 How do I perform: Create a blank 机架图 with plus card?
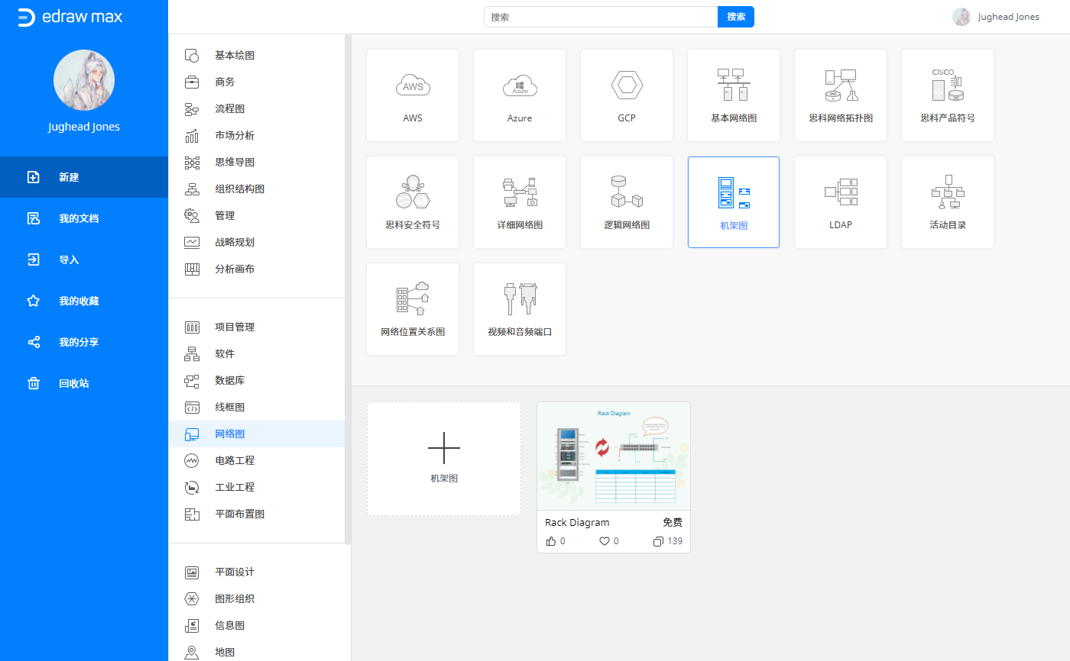444,459
